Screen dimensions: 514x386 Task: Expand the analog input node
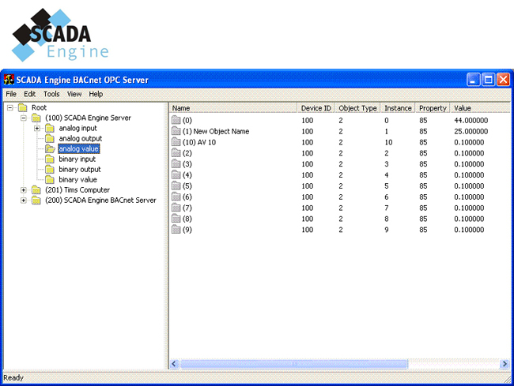(37, 128)
